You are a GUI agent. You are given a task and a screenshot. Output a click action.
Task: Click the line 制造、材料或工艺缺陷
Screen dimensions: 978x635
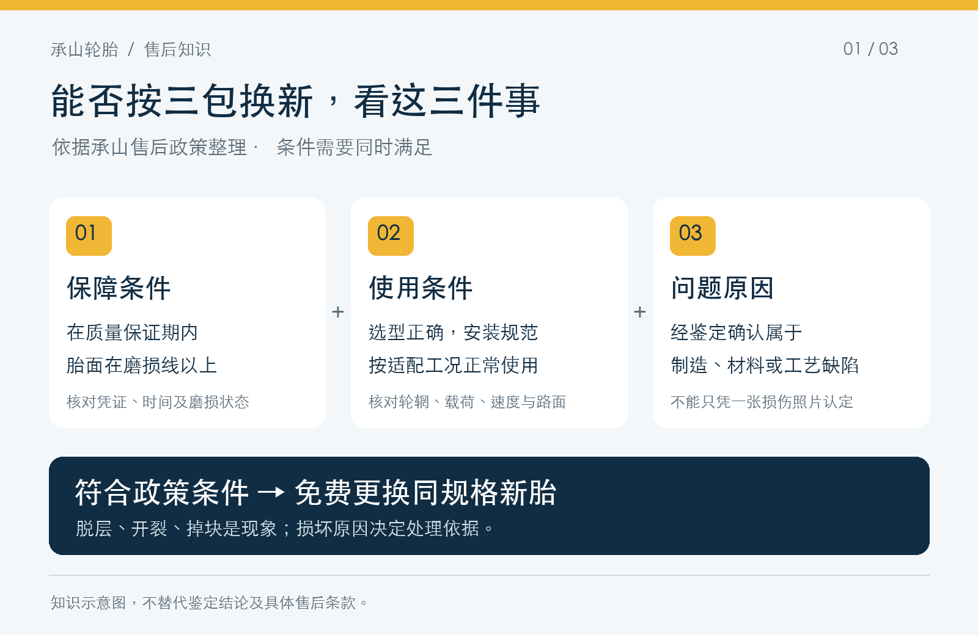765,365
